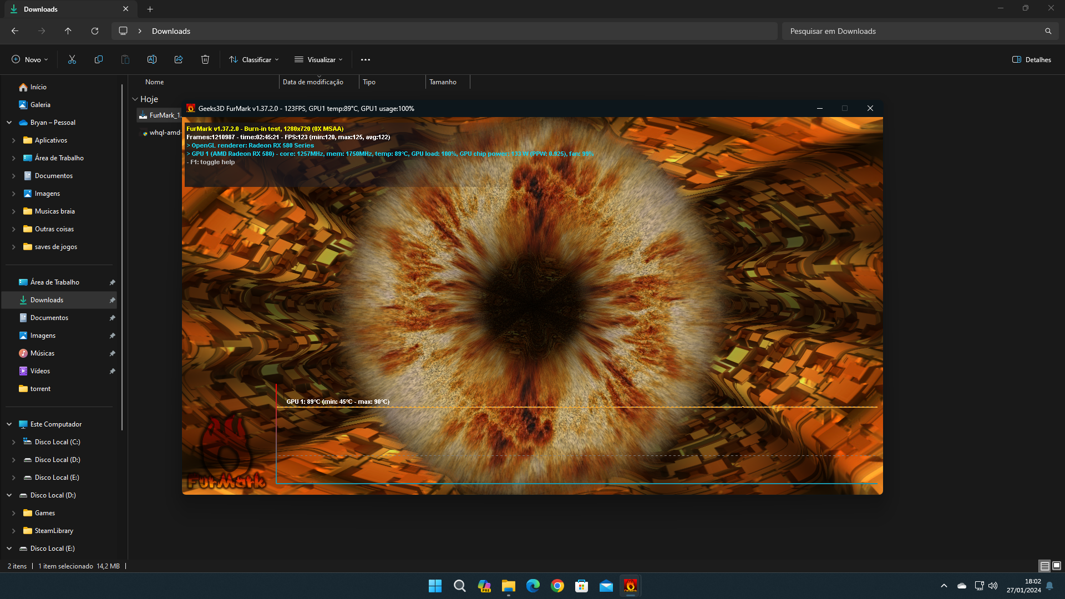This screenshot has width=1065, height=599.
Task: Select the whql-amd file
Action: pos(160,133)
